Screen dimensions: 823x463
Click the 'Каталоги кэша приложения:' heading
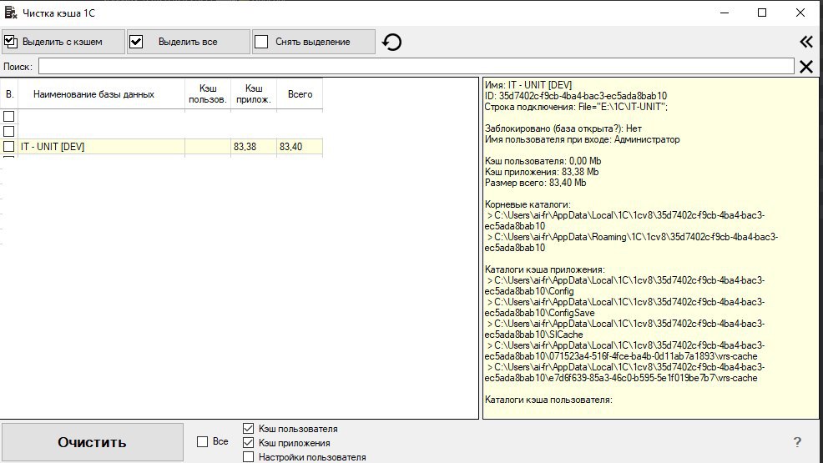tap(545, 269)
